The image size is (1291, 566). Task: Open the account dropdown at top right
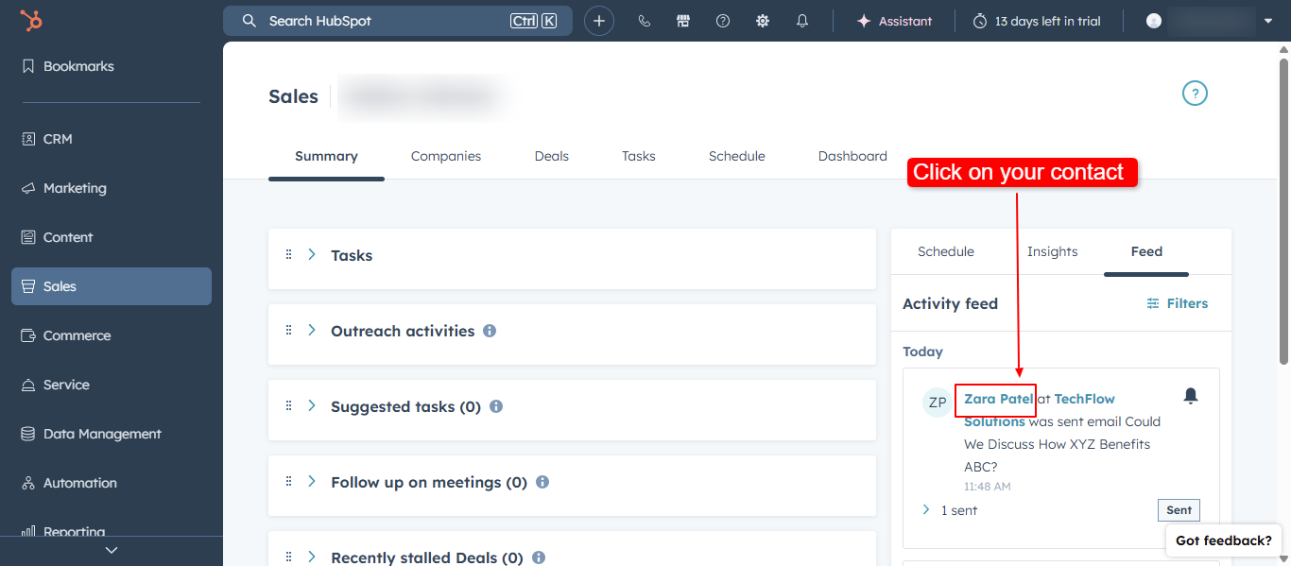coord(1268,20)
